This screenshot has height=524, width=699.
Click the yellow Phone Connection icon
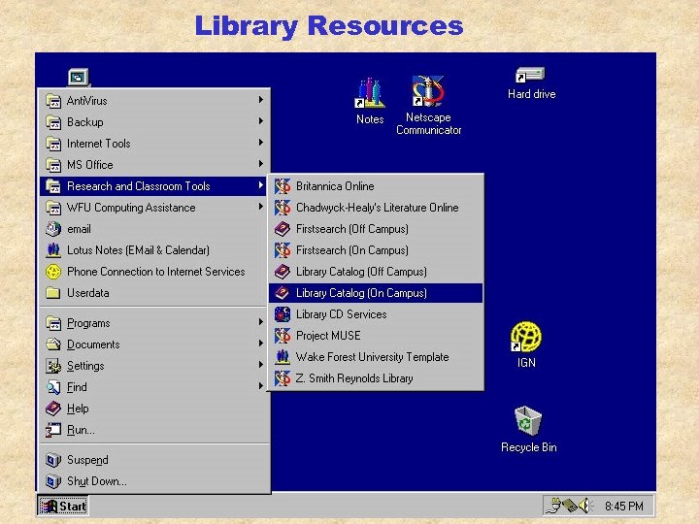(53, 272)
